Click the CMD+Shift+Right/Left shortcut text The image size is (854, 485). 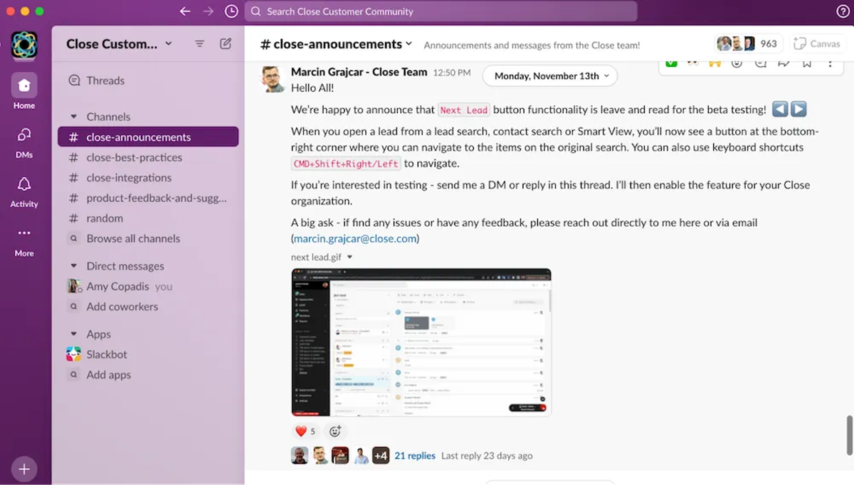click(346, 164)
